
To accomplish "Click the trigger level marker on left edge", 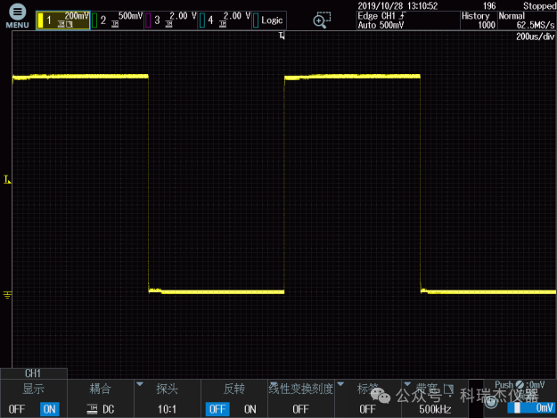I will 7,179.
